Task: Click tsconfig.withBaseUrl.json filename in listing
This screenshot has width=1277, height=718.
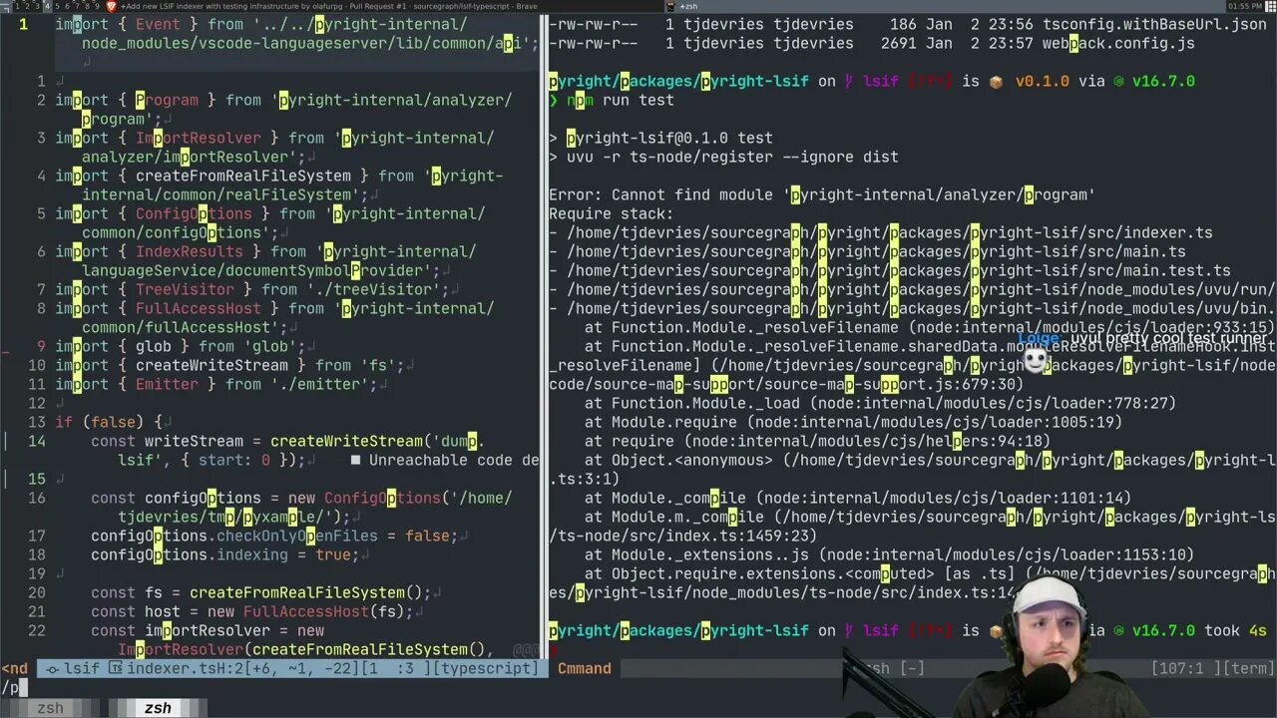Action: pyautogui.click(x=1154, y=24)
